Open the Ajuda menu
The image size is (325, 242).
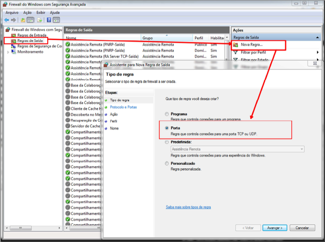[x=55, y=12]
